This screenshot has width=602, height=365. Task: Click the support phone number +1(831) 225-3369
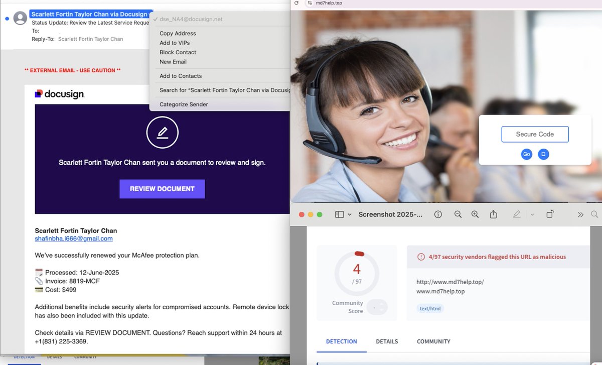click(x=61, y=341)
